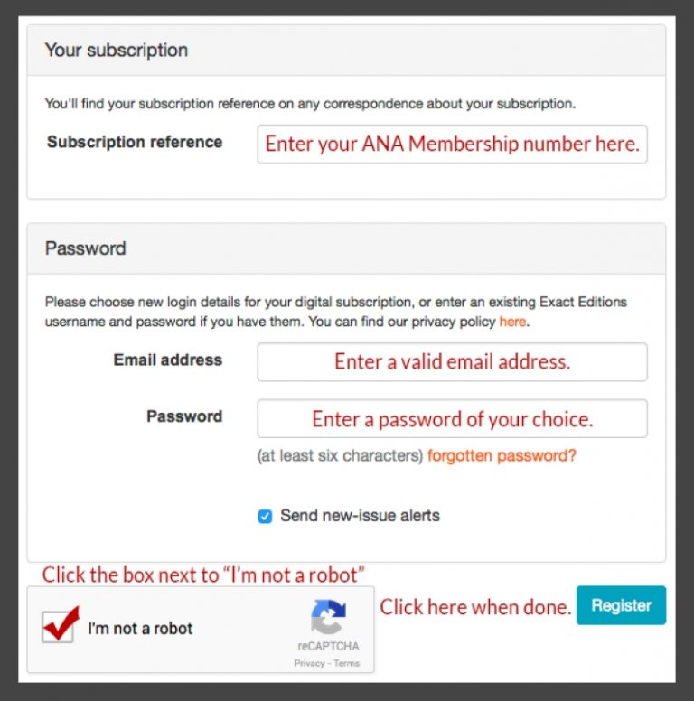Click the '(at least six characters)' hint text
The image size is (694, 701).
click(340, 456)
